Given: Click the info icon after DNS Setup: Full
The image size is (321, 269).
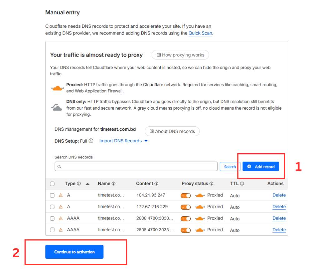Looking at the screenshot, I should click(x=91, y=141).
